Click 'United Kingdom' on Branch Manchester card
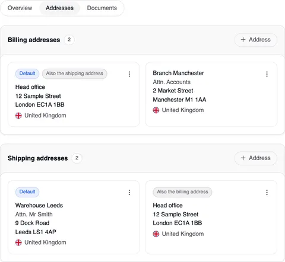This screenshot has height=262, width=285. coord(183,110)
